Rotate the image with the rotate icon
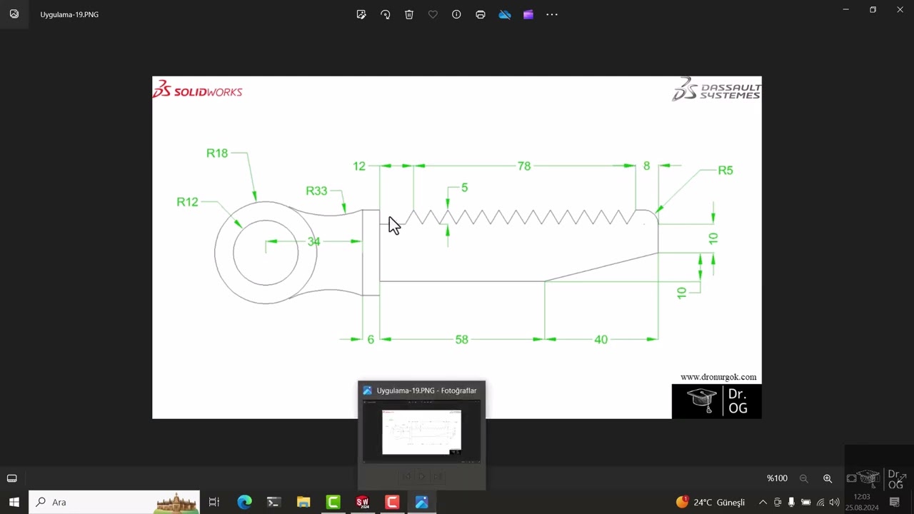 pos(386,14)
